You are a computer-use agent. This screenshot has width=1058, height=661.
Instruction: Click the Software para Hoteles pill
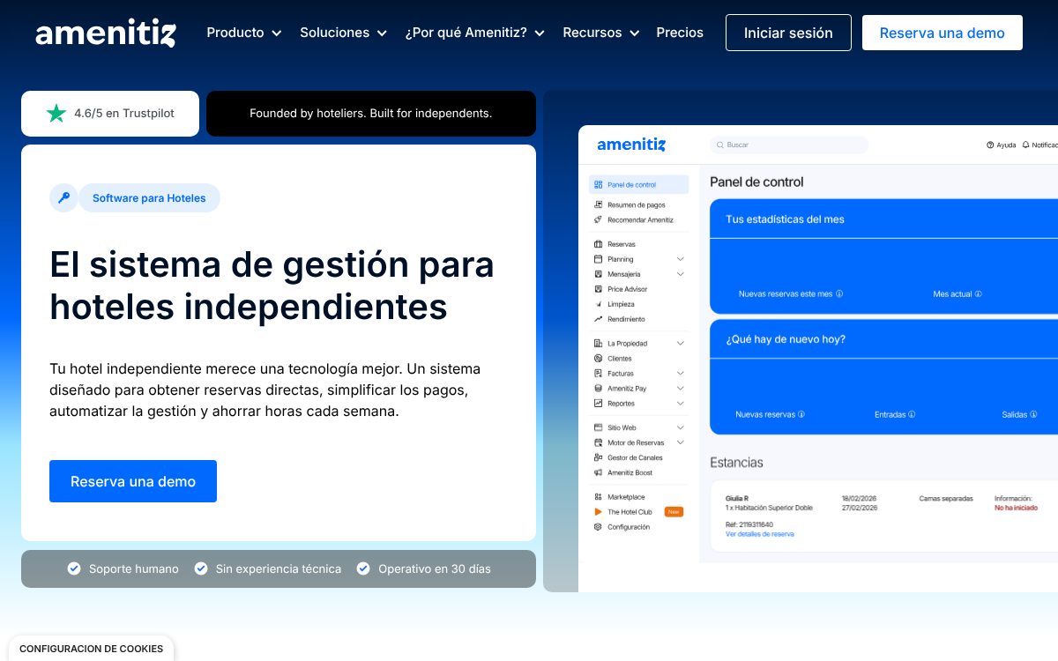coord(149,198)
